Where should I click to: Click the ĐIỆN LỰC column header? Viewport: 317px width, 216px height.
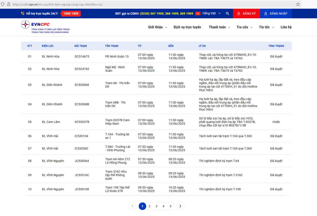click(x=48, y=46)
